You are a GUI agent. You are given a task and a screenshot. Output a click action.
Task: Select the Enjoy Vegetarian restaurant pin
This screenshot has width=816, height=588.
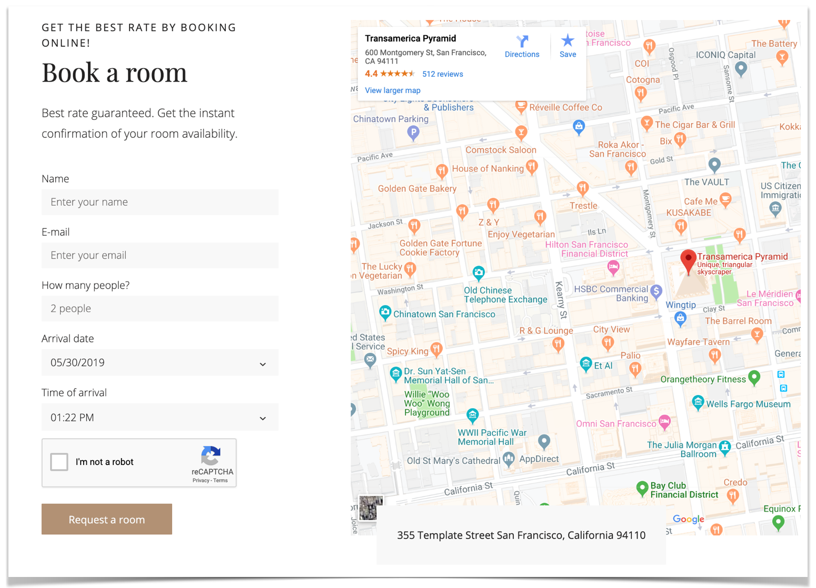tap(540, 217)
